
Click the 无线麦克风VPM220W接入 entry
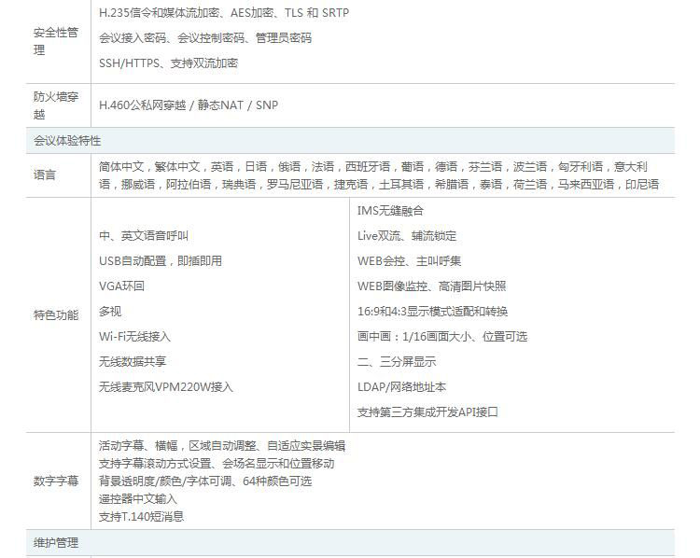(166, 387)
